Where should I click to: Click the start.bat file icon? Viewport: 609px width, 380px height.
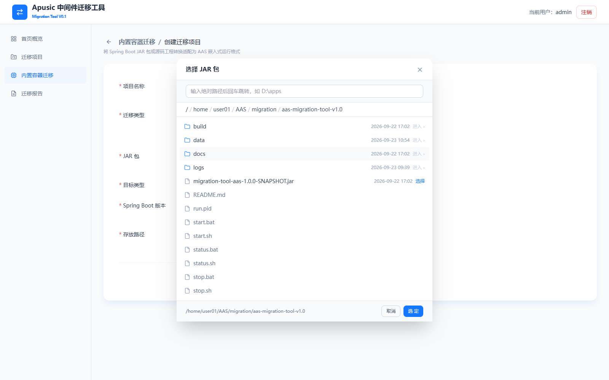tap(187, 222)
